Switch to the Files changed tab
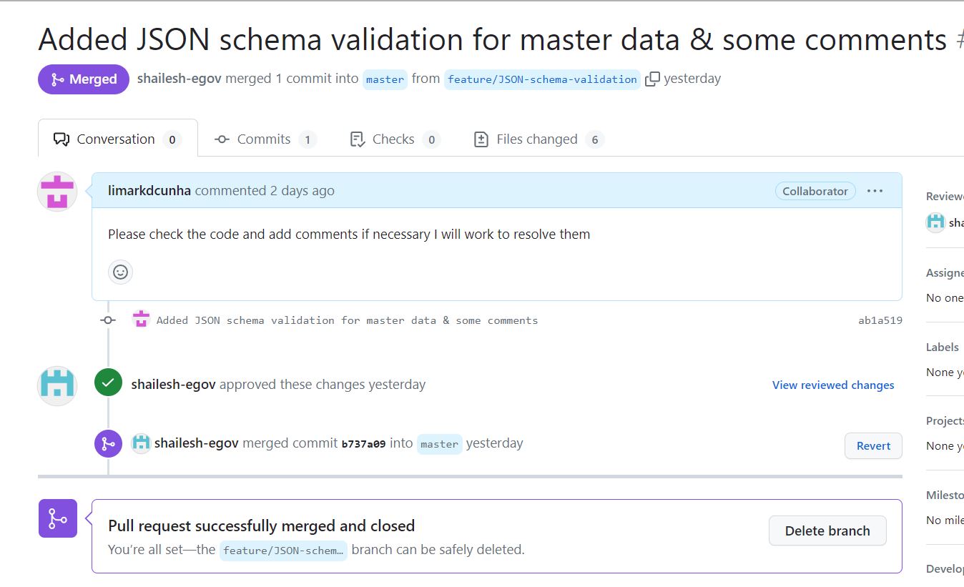Screen dimensions: 964x587 pos(537,139)
